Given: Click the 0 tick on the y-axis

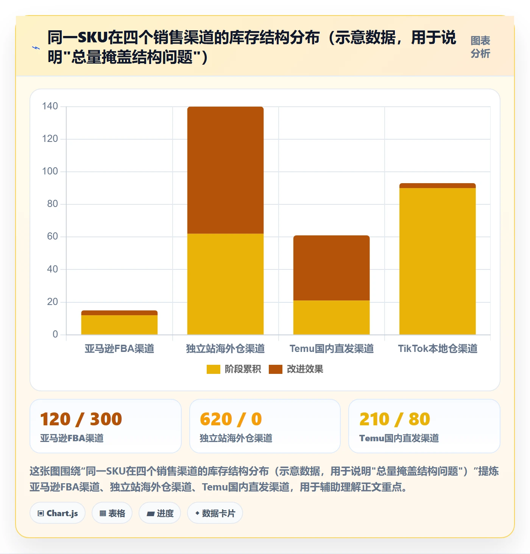Looking at the screenshot, I should tap(55, 335).
